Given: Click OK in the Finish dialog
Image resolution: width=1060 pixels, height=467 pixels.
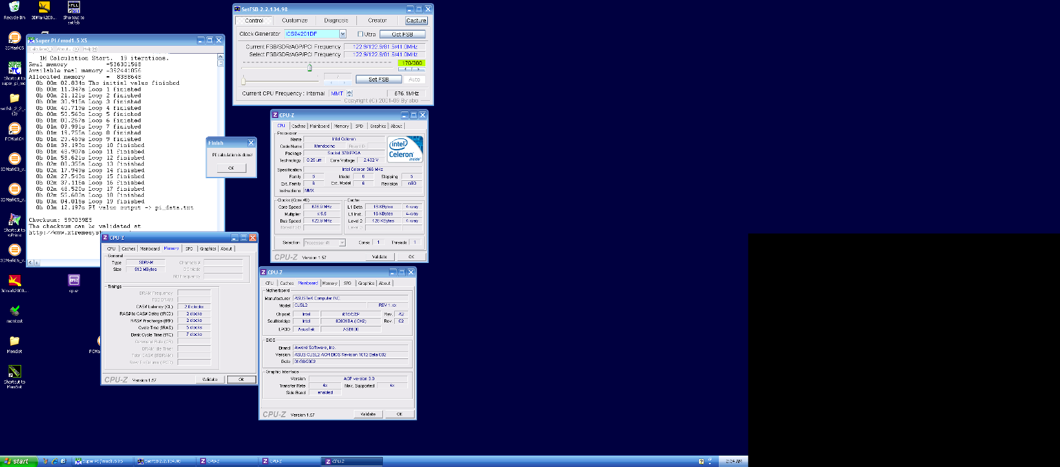Looking at the screenshot, I should tap(231, 168).
